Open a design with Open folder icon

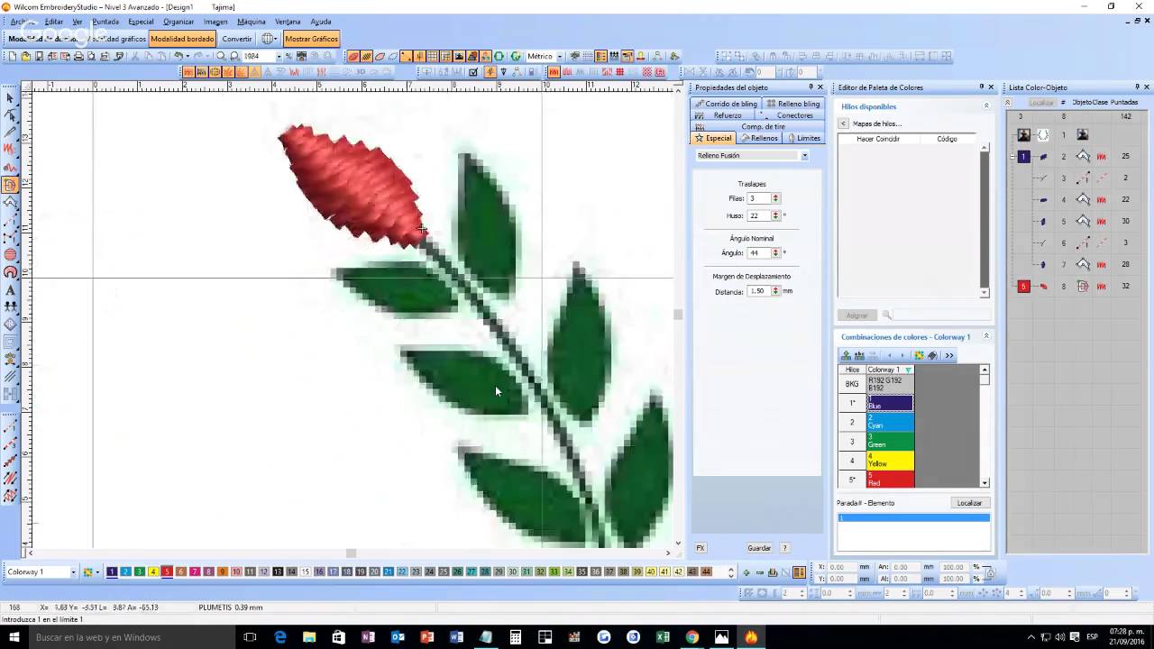coord(26,56)
